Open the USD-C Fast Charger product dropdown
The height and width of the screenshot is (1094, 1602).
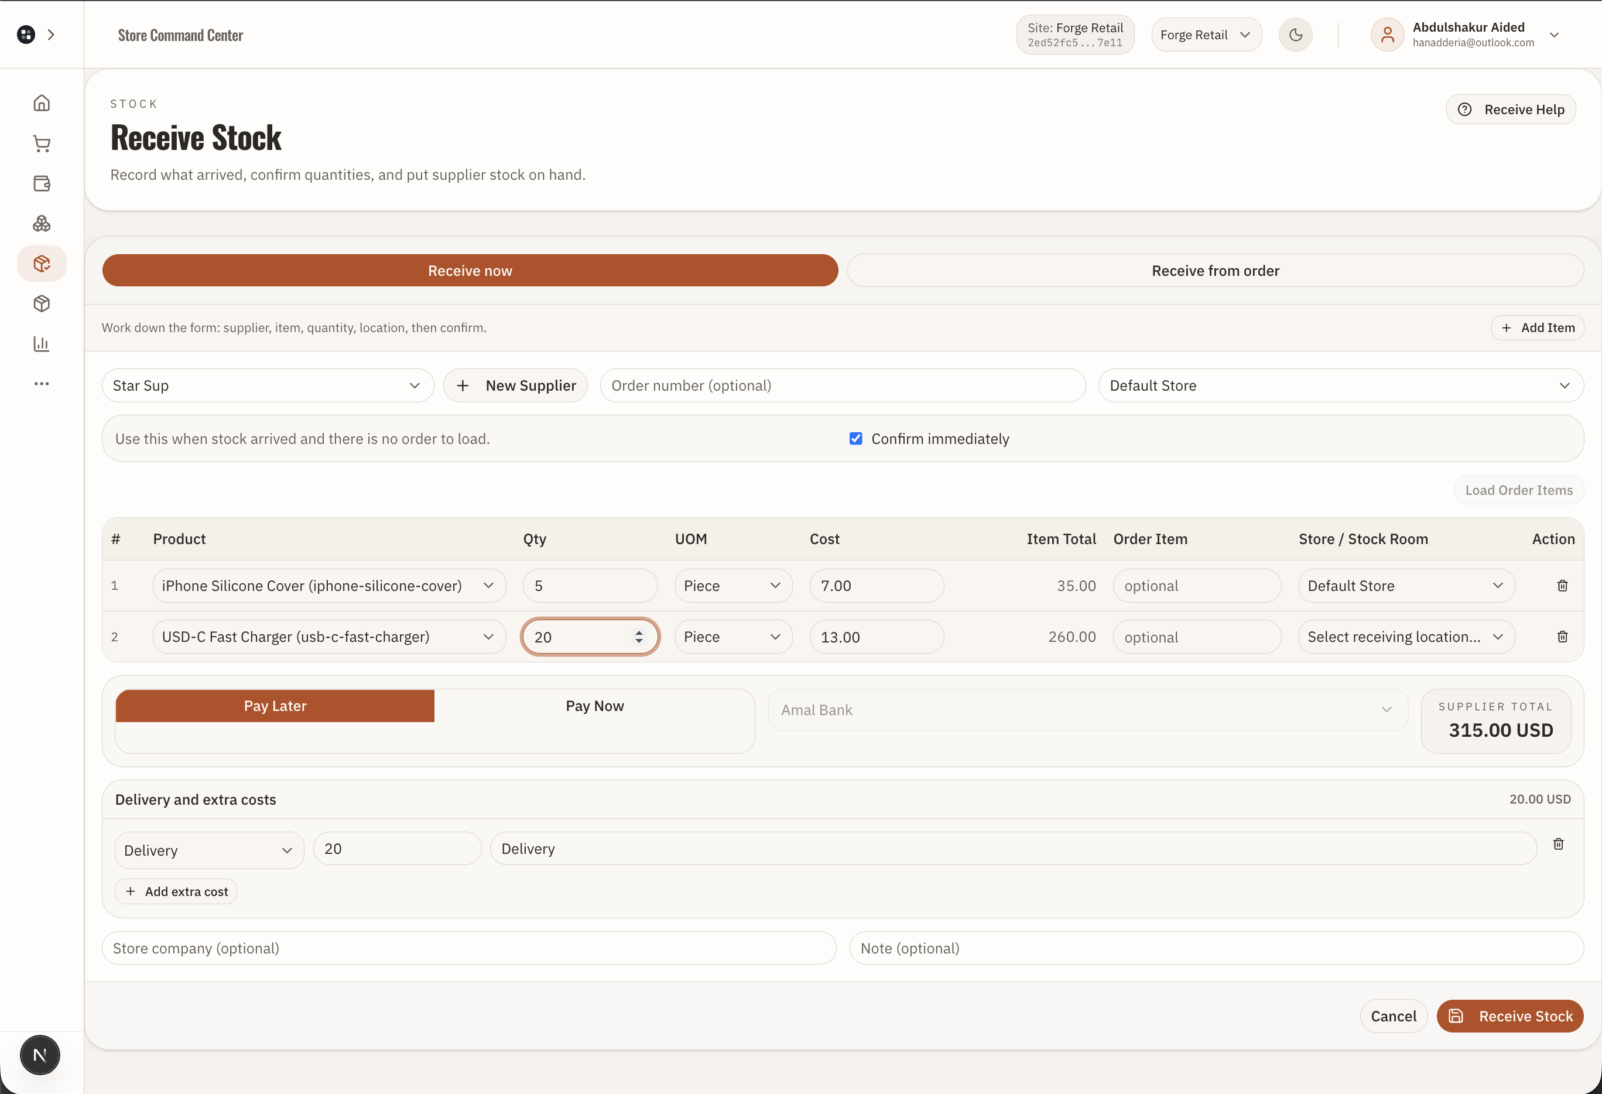click(329, 636)
